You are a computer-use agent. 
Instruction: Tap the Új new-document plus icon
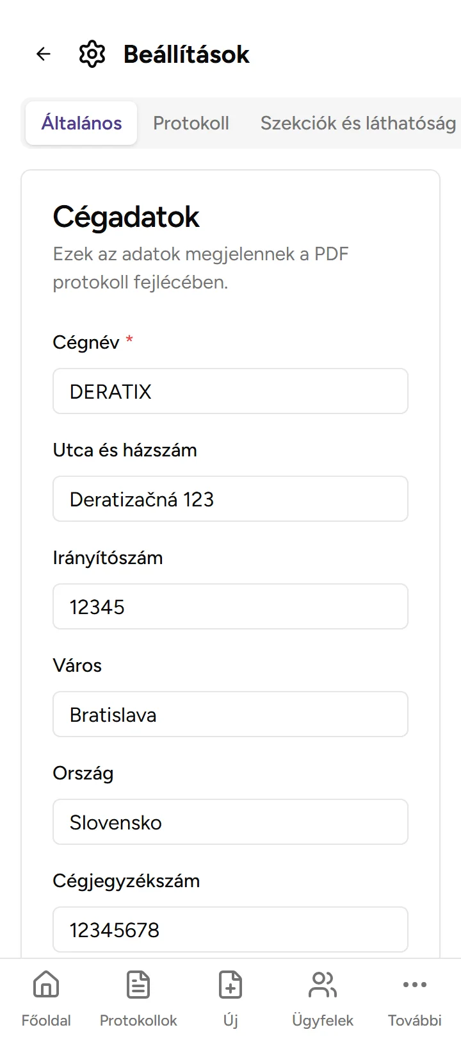(x=230, y=985)
